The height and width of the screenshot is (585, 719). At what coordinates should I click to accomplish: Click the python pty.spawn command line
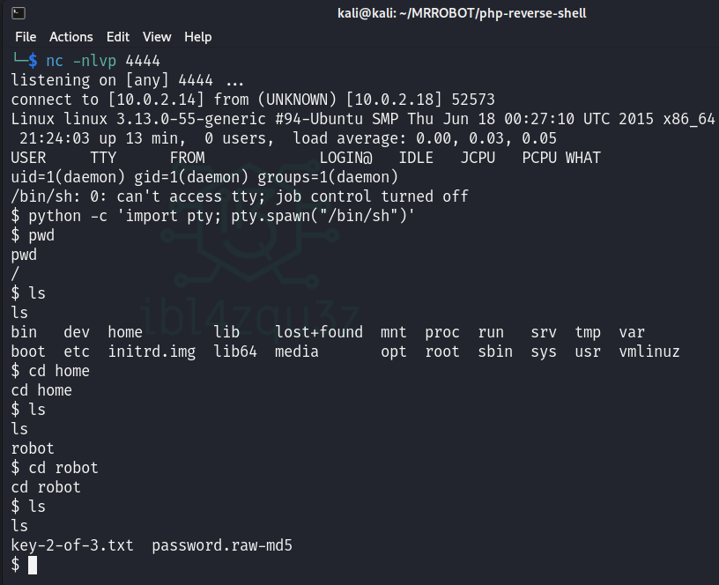coord(221,216)
